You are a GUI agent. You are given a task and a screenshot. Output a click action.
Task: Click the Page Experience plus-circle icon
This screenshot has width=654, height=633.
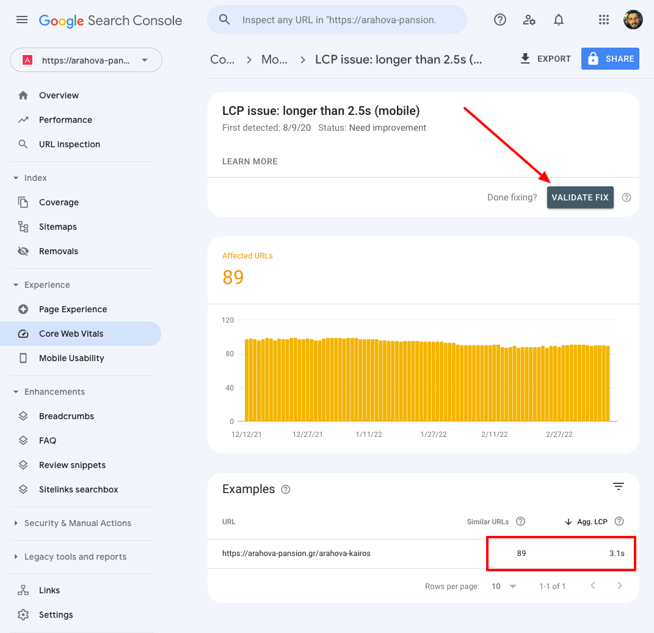point(23,309)
